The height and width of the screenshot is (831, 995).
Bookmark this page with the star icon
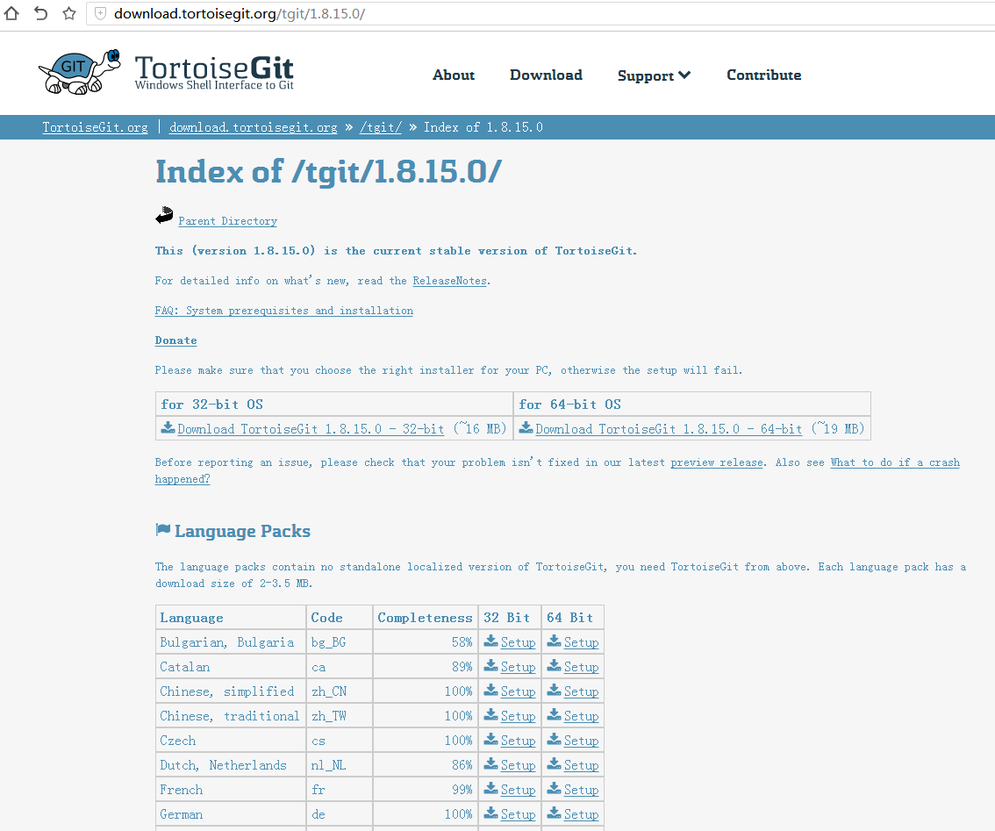tap(69, 13)
